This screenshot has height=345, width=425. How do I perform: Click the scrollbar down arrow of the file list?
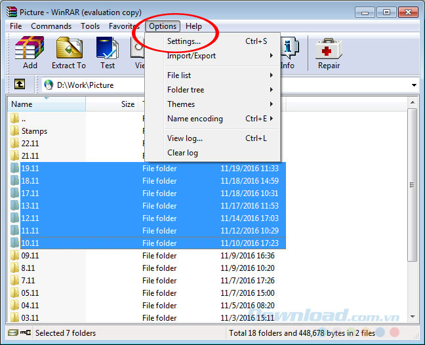[413, 317]
